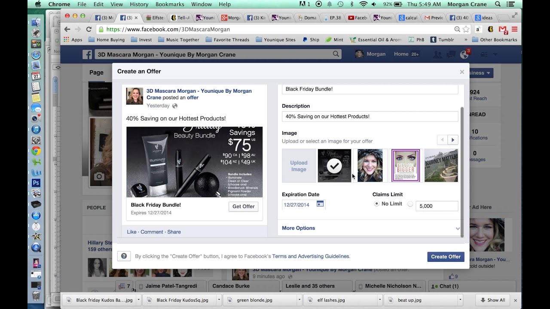Open dropdown for Black friday Kudos Ba....jpg download
The image size is (550, 309).
coord(138,300)
